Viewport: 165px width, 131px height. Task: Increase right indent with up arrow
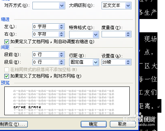pos(62,33)
